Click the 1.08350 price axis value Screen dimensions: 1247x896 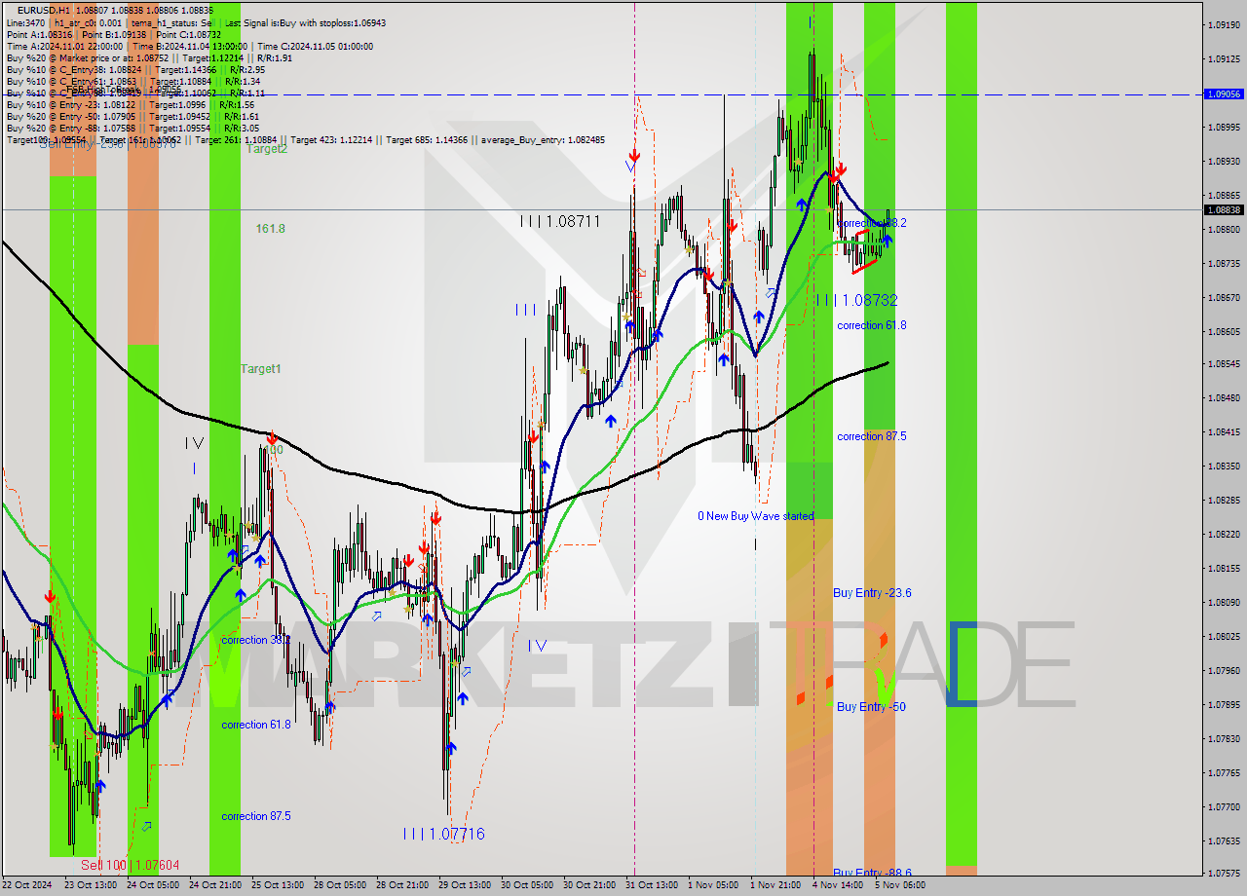pyautogui.click(x=1224, y=466)
